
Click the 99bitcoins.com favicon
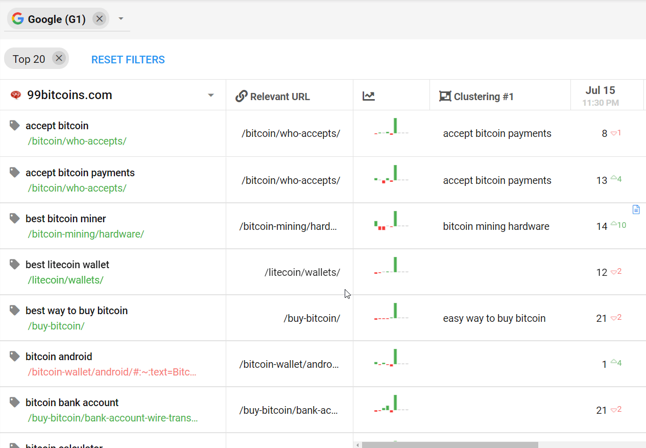point(16,95)
